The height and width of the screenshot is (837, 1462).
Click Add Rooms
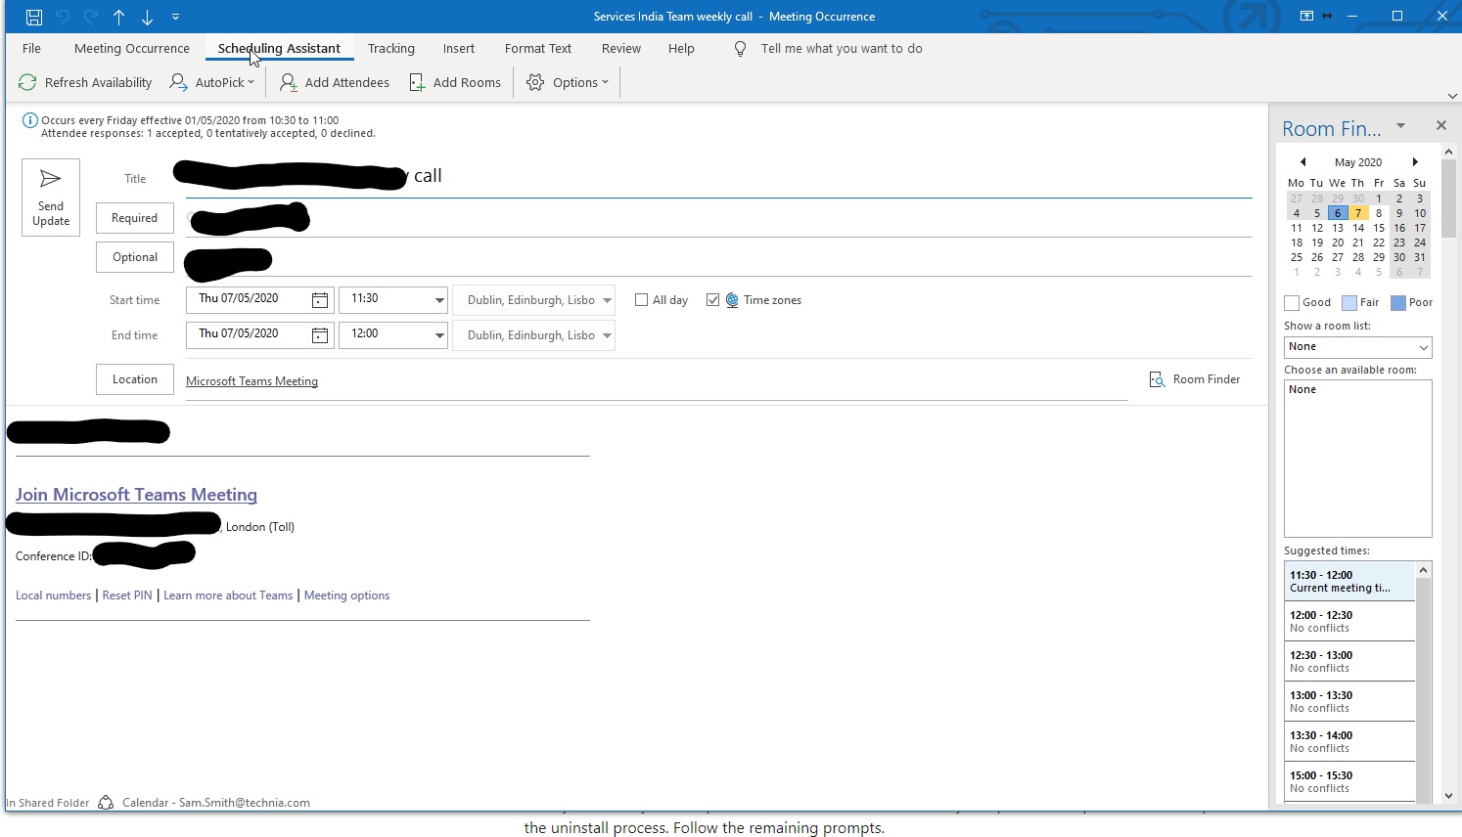[455, 83]
